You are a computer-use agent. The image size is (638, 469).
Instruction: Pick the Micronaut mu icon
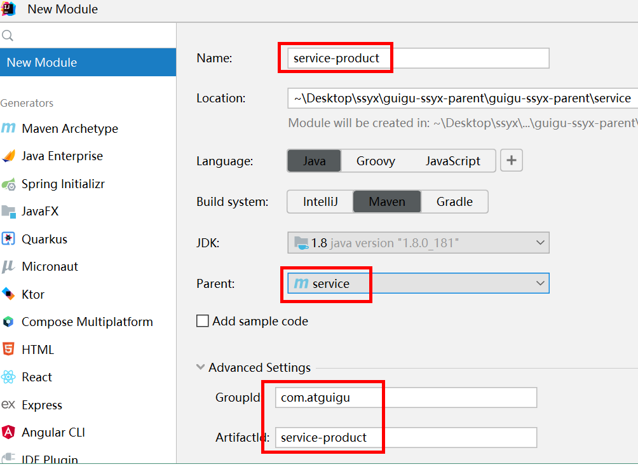pyautogui.click(x=8, y=267)
